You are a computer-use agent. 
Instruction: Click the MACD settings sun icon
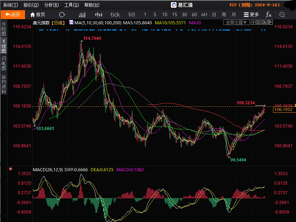11,169
